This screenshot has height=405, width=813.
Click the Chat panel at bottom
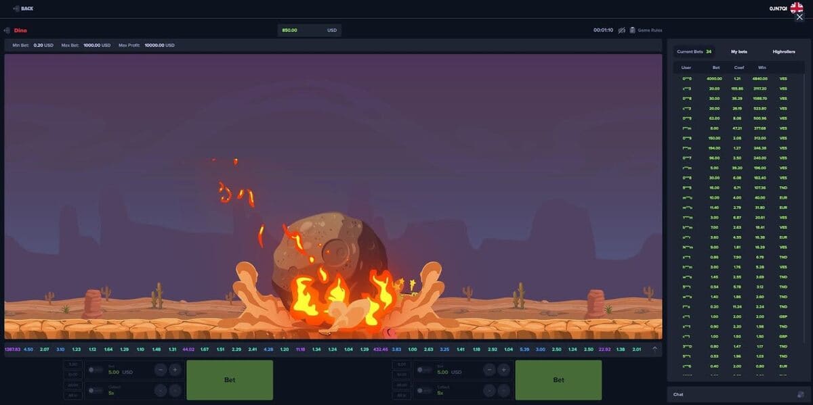[677, 394]
